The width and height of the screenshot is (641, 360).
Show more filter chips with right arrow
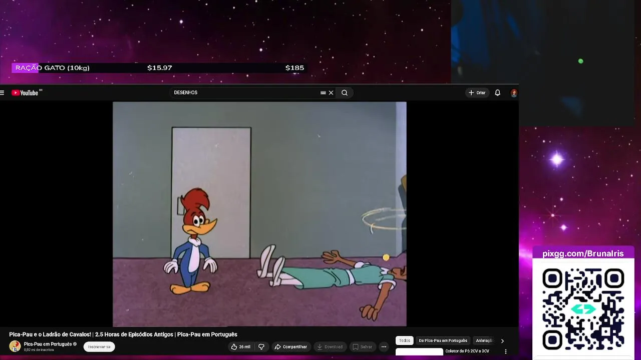502,341
